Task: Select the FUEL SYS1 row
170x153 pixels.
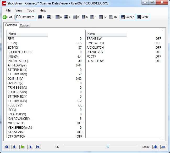Action: (45, 105)
